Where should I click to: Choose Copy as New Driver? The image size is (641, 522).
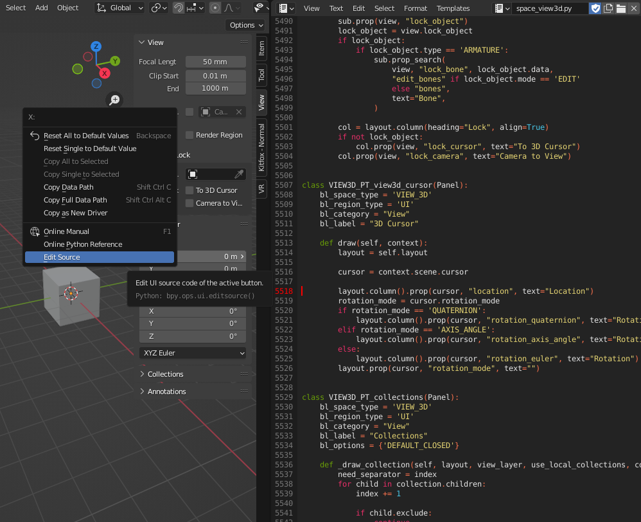(100, 213)
